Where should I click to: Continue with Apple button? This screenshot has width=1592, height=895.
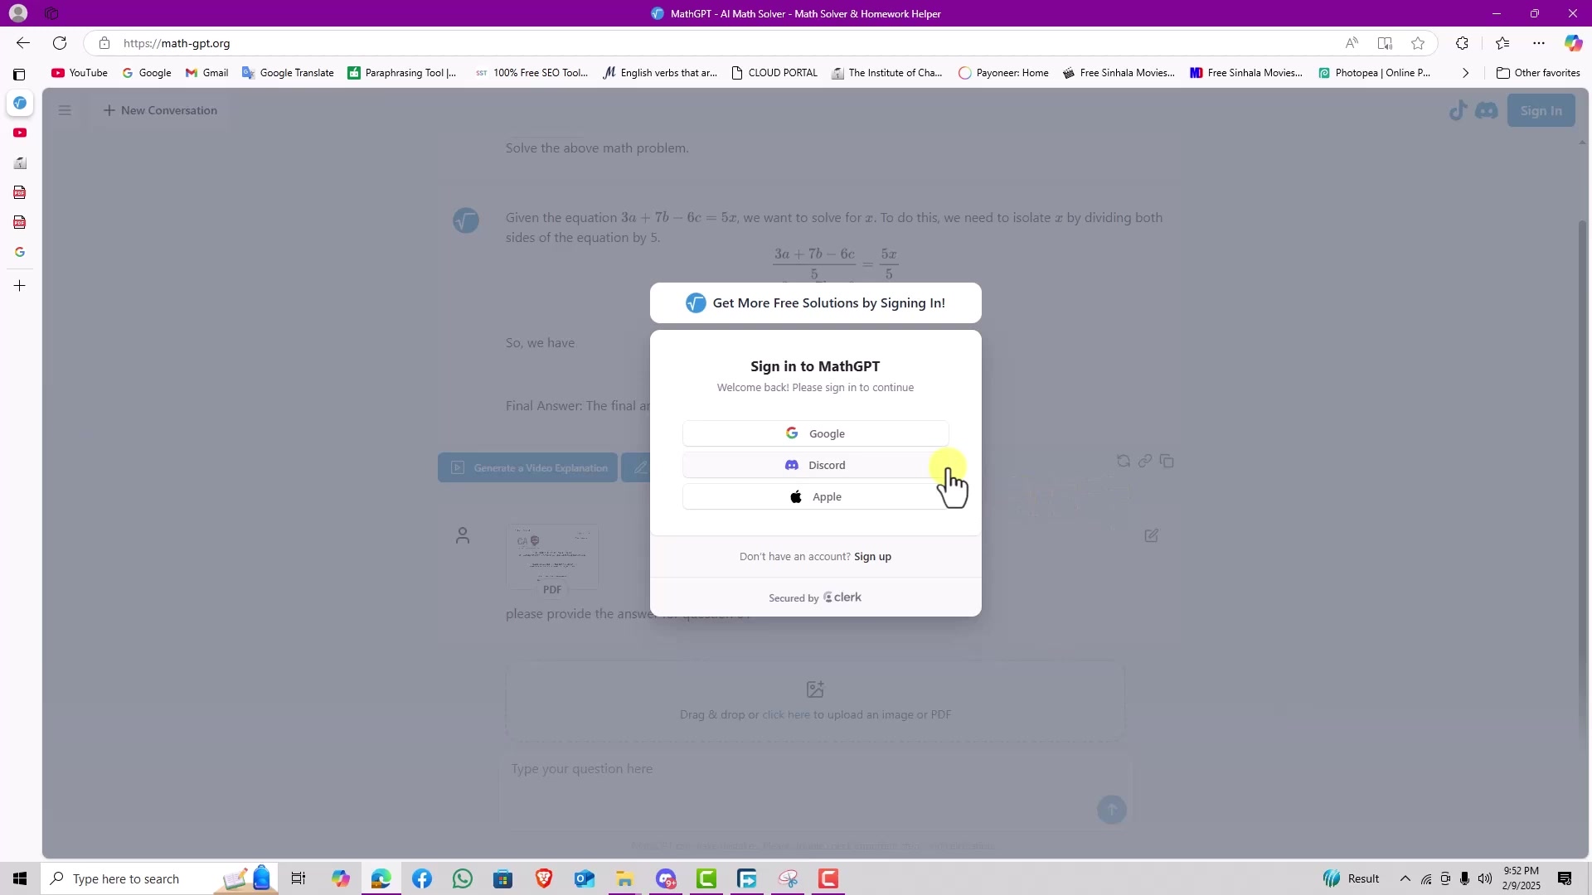coord(815,496)
